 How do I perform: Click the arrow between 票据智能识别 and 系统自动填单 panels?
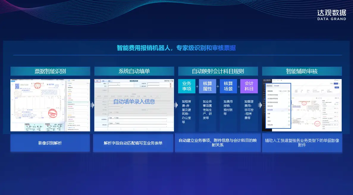click(92, 105)
